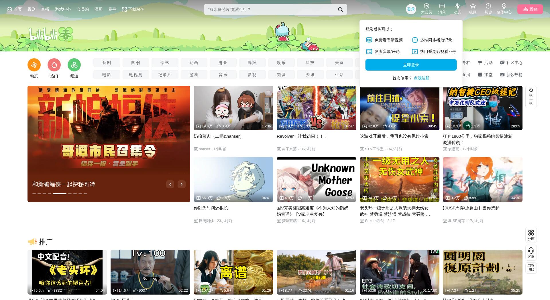
Task: Select the 生活 category tab
Action: click(339, 75)
